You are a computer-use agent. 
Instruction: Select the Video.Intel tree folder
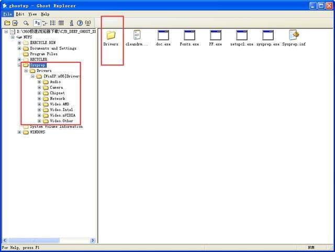pyautogui.click(x=61, y=109)
